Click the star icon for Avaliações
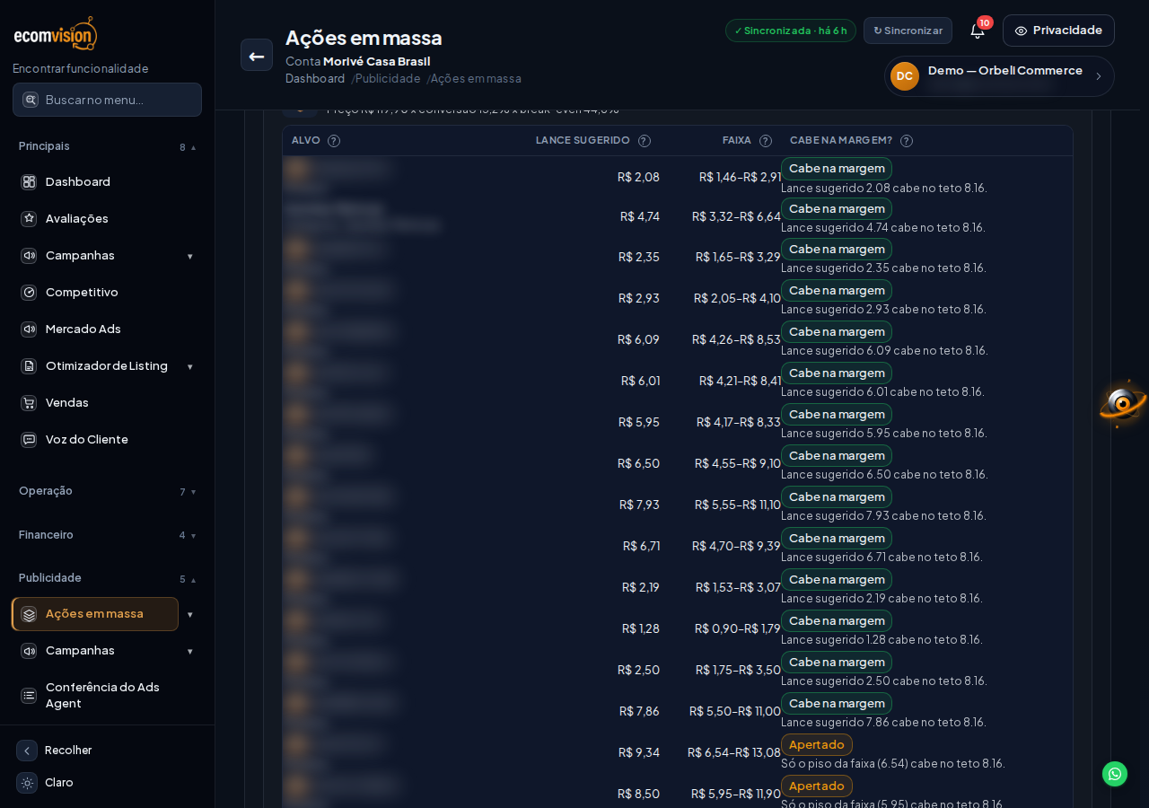This screenshot has width=1149, height=808. [x=29, y=218]
